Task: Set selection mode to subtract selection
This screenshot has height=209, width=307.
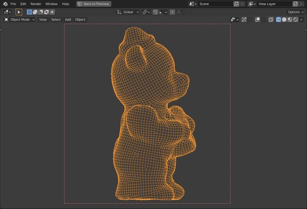Action: [41, 12]
